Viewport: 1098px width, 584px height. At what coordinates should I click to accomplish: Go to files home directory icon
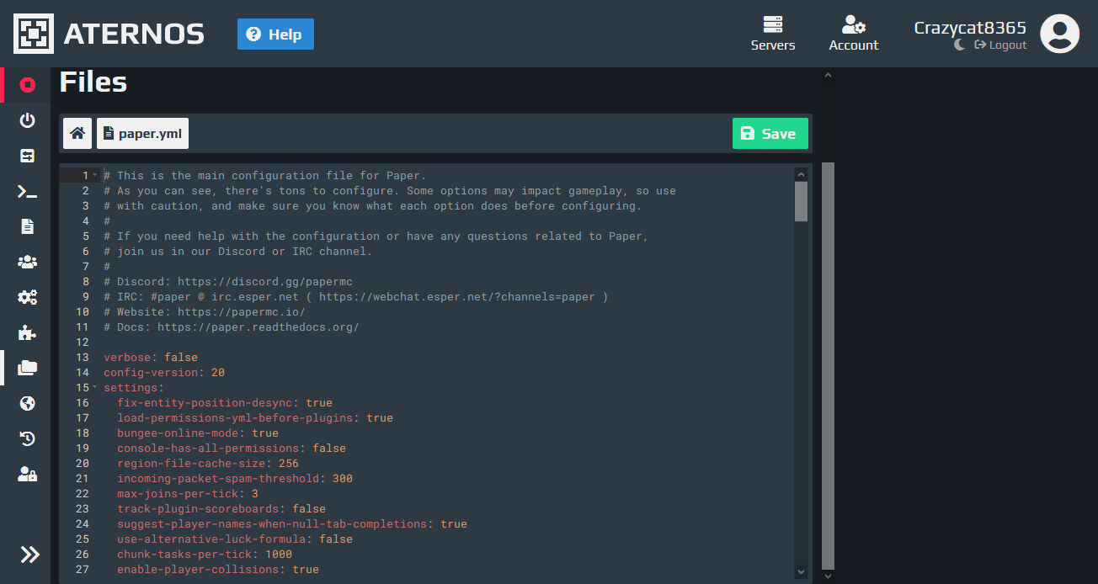click(77, 133)
